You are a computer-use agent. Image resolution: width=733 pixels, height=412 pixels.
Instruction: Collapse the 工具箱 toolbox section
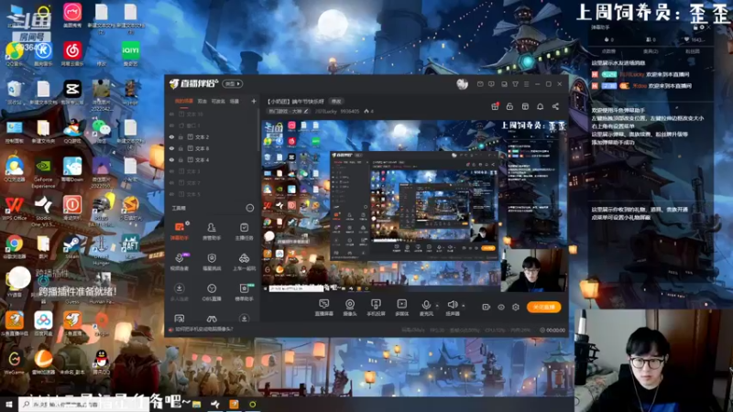(x=250, y=208)
